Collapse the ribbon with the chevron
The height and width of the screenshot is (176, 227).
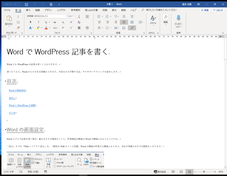223,33
